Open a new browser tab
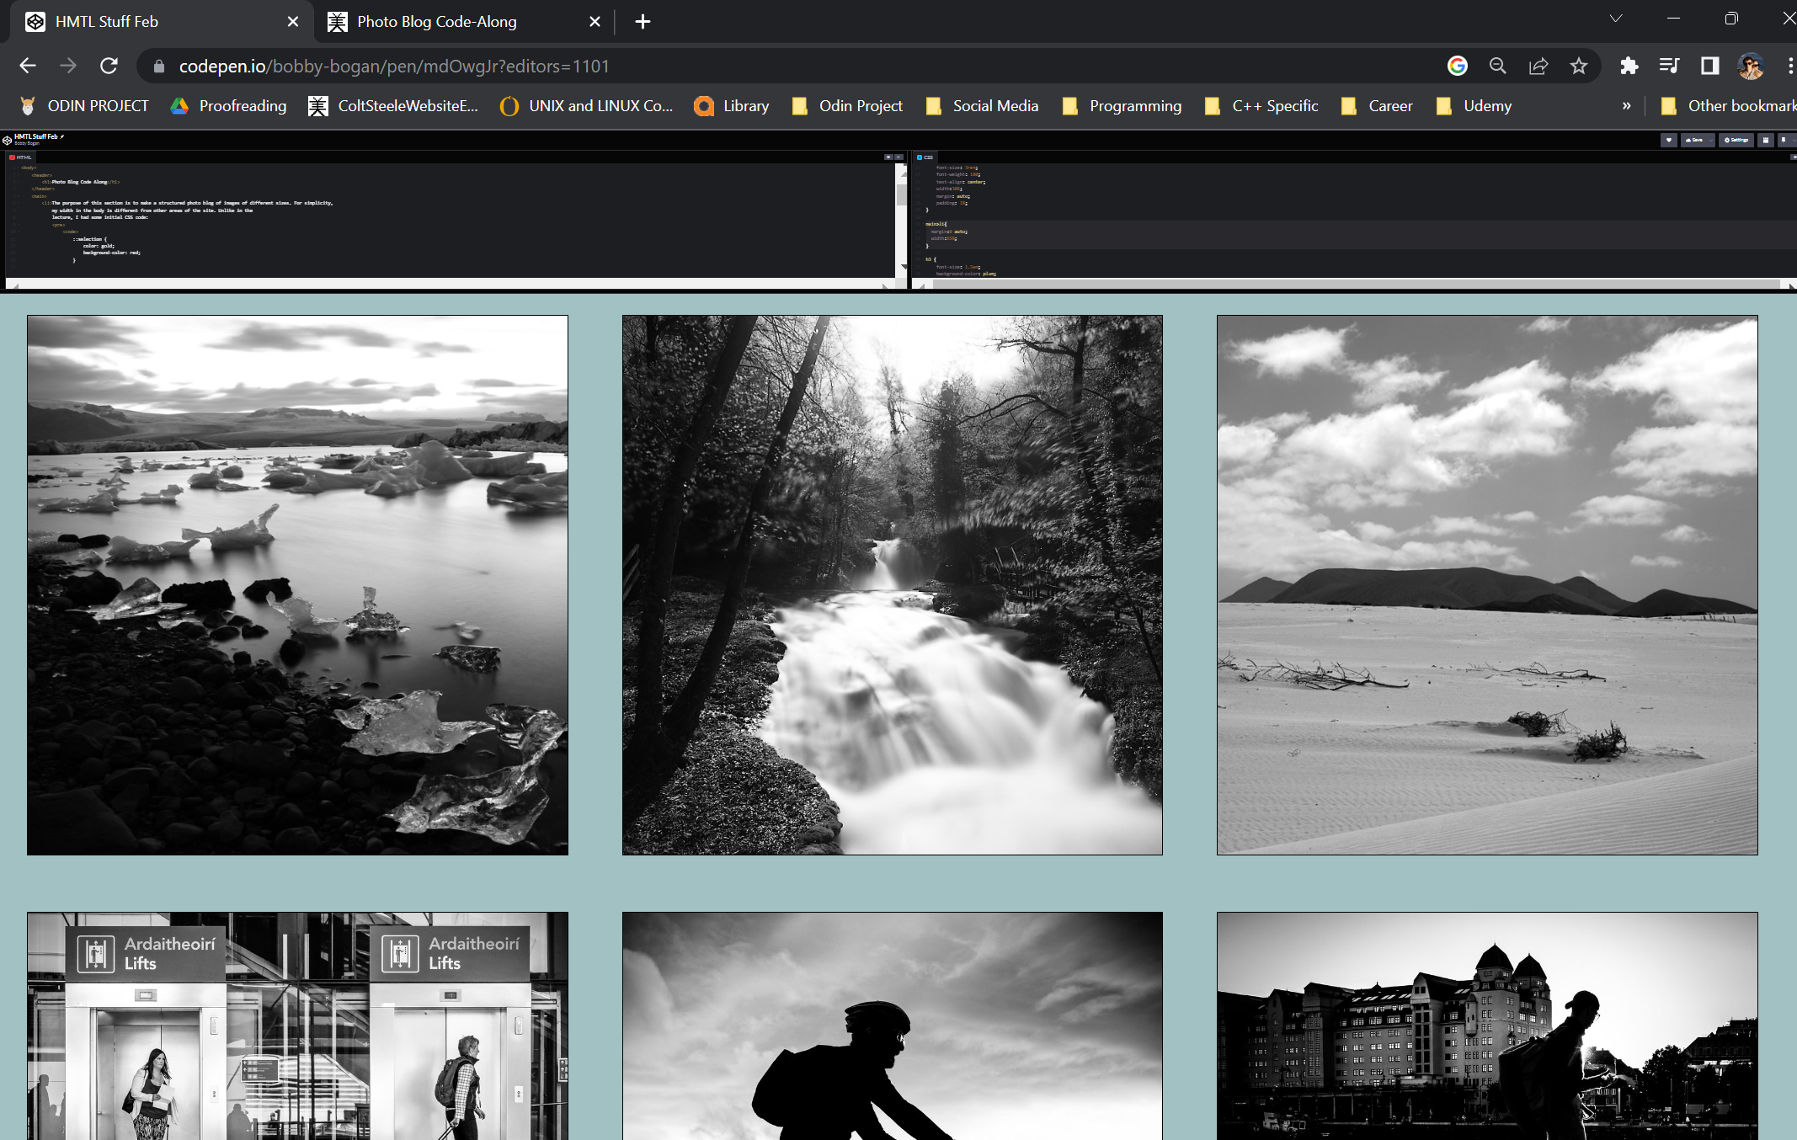Viewport: 1797px width, 1140px height. coord(643,22)
